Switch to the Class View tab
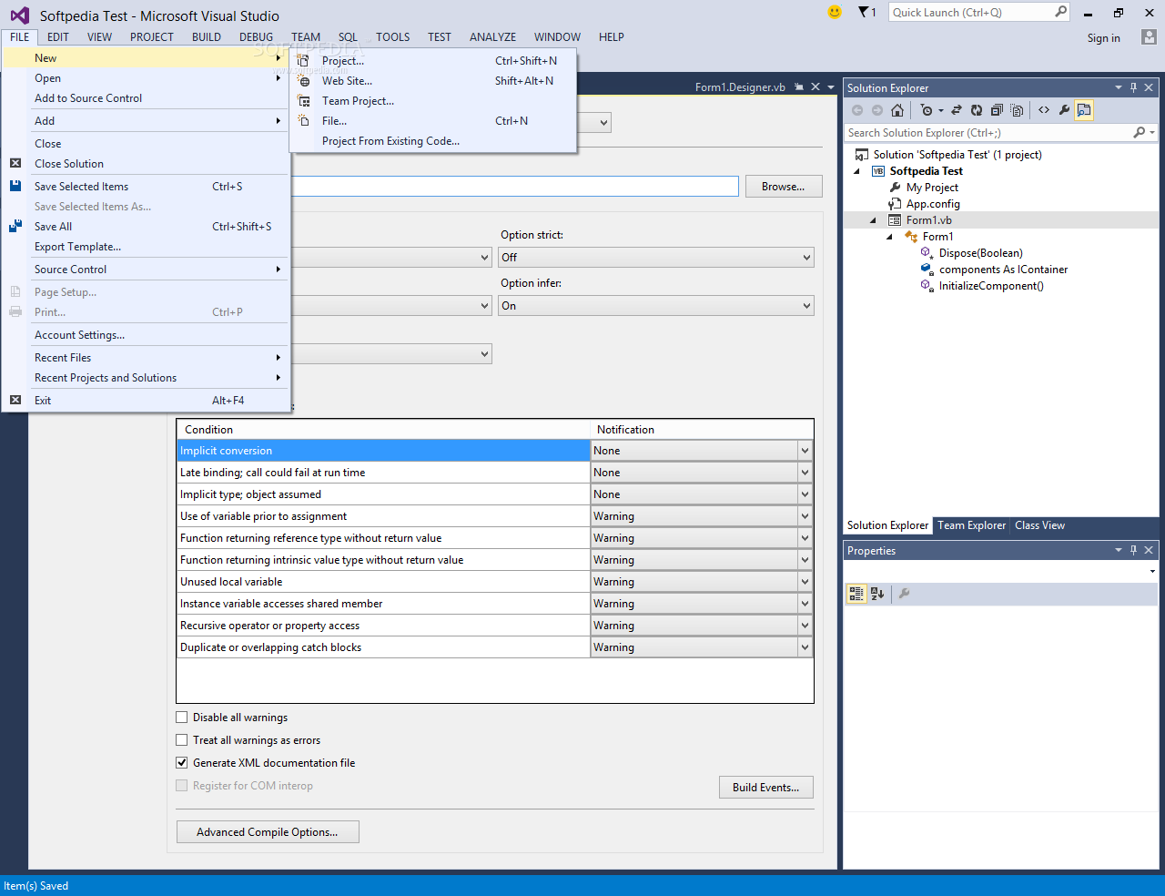This screenshot has width=1165, height=896. click(1039, 525)
